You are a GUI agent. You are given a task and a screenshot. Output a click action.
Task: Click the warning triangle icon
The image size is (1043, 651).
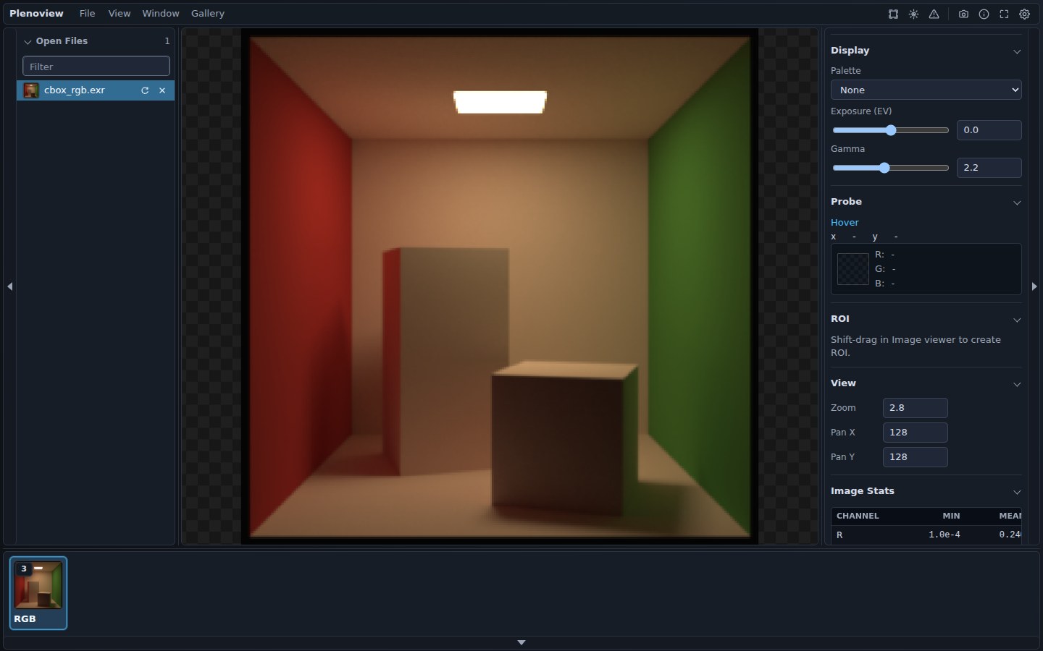934,14
